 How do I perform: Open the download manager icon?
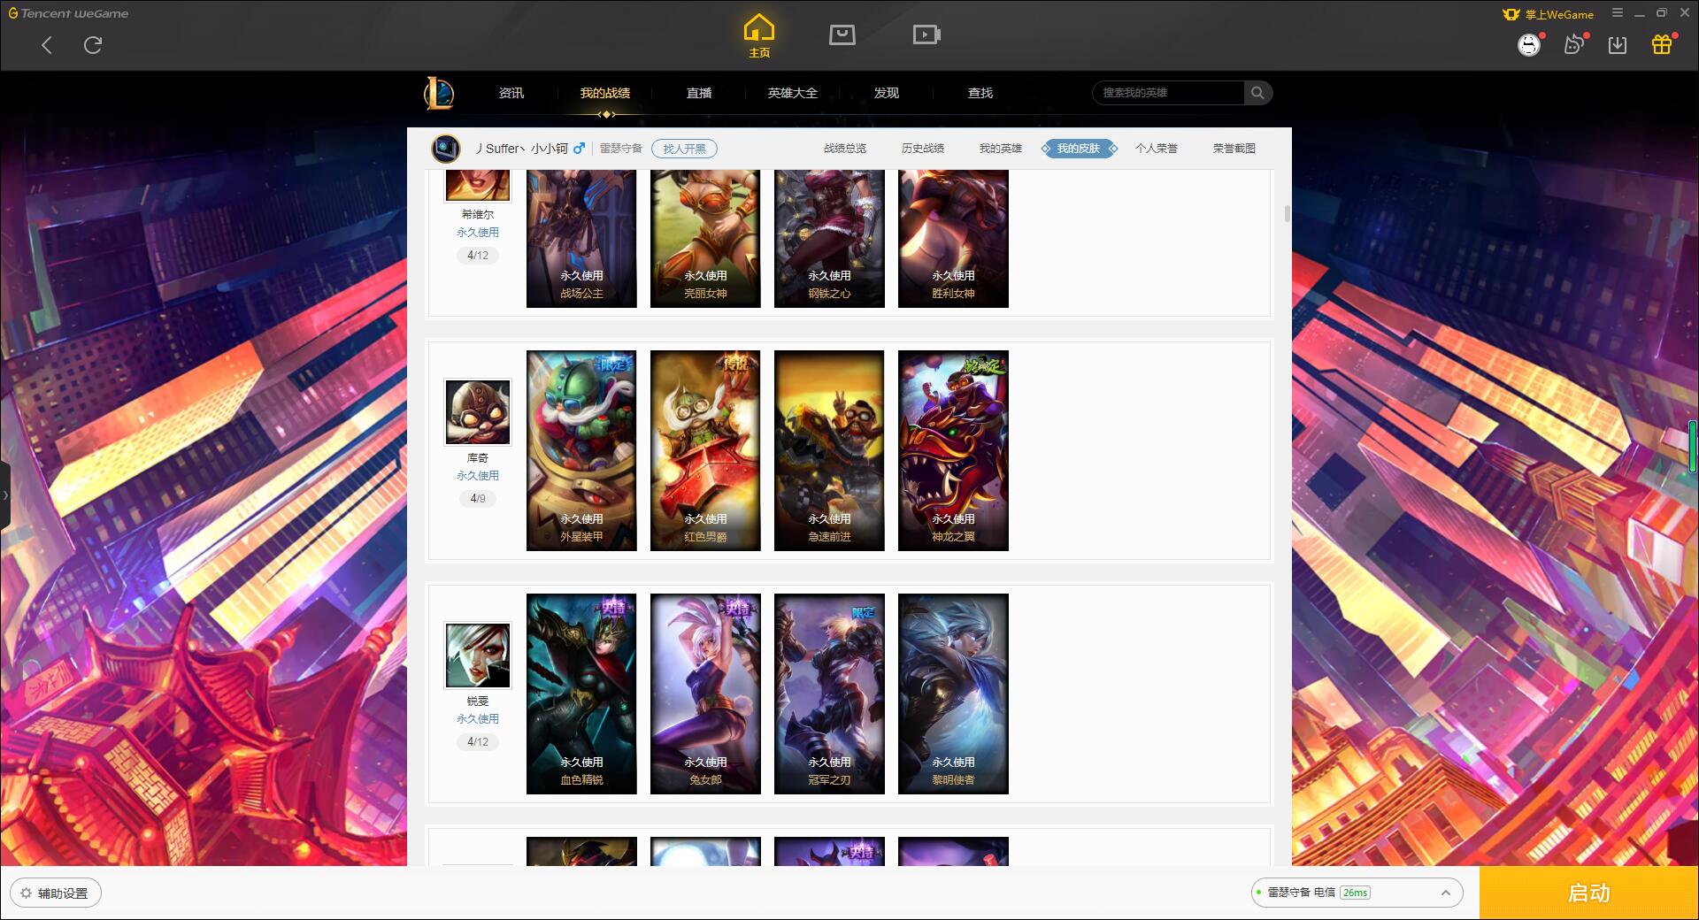pyautogui.click(x=1618, y=45)
